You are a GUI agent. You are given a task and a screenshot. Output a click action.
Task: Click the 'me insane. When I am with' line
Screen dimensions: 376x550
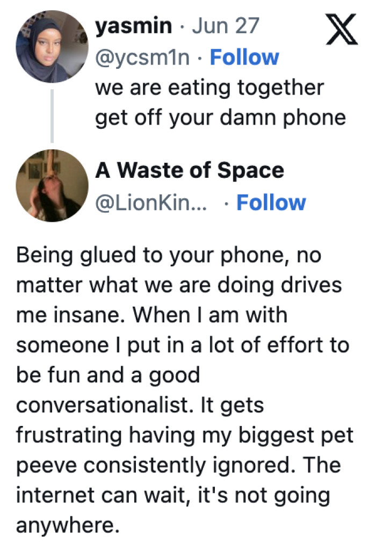(151, 315)
